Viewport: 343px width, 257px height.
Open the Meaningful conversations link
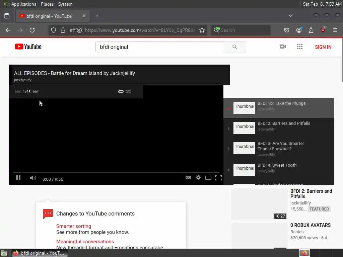(x=85, y=242)
